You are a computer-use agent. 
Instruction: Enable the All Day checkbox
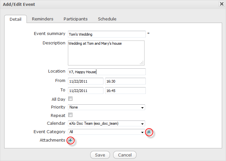click(x=70, y=99)
